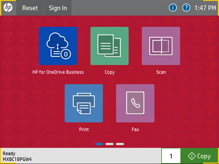The image size is (219, 164).
Task: Go to the third home page indicator
Action: coord(120,144)
